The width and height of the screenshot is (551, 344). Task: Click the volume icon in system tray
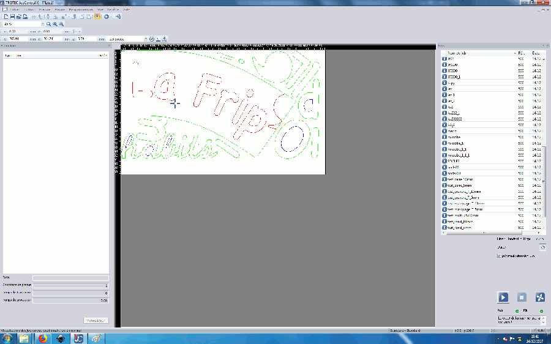point(505,339)
